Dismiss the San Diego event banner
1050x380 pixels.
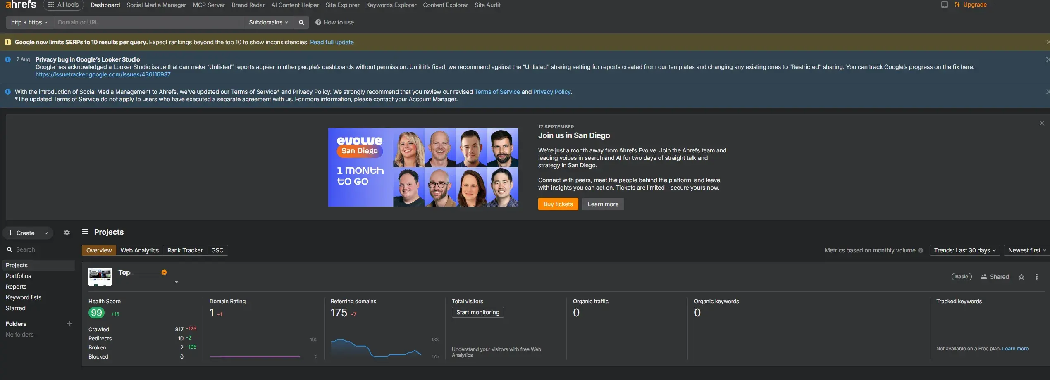coord(1042,123)
